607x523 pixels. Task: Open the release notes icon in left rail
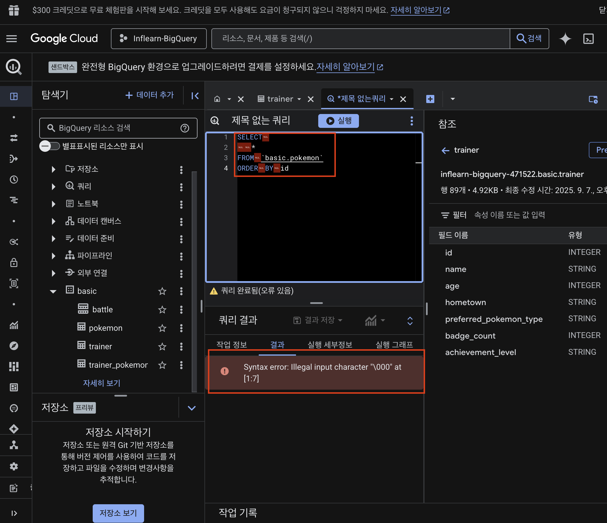14,488
